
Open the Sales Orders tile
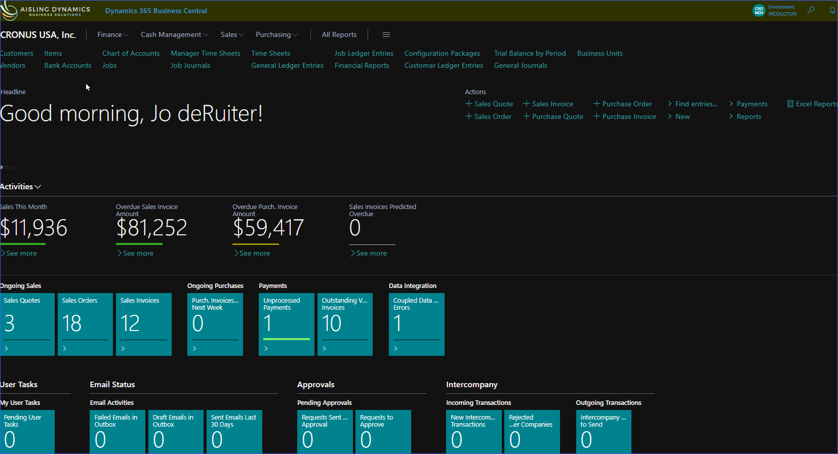pyautogui.click(x=85, y=324)
